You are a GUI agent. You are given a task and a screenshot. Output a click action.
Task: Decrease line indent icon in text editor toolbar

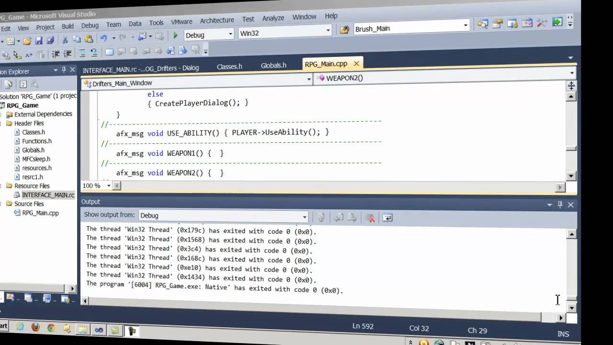[56, 54]
